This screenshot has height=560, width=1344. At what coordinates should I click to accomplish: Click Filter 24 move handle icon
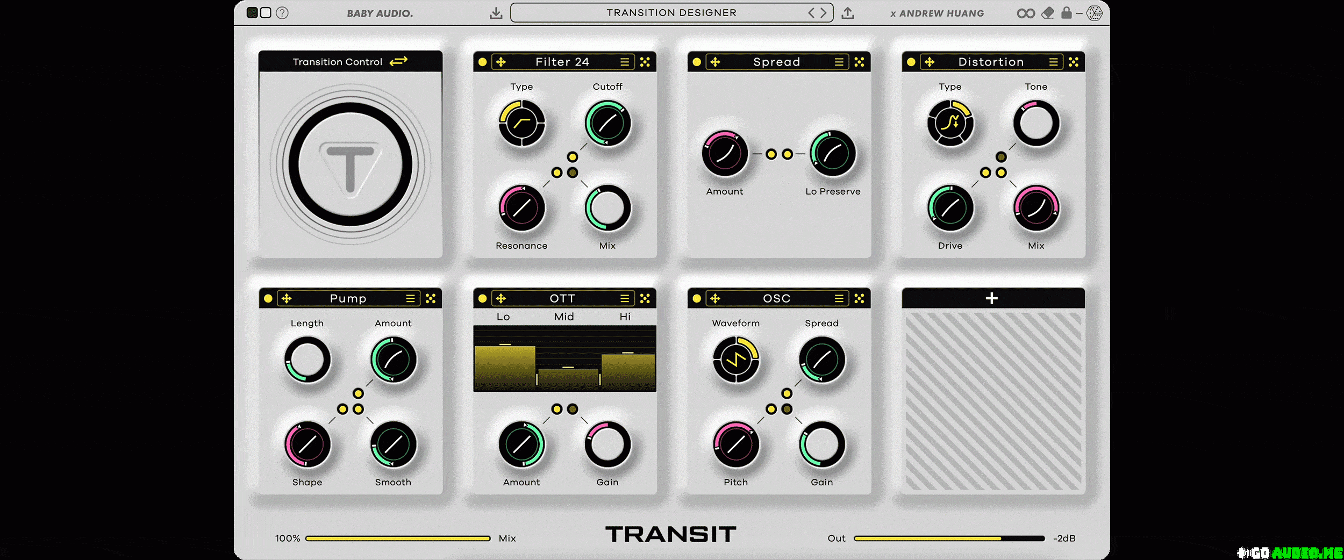pyautogui.click(x=501, y=62)
